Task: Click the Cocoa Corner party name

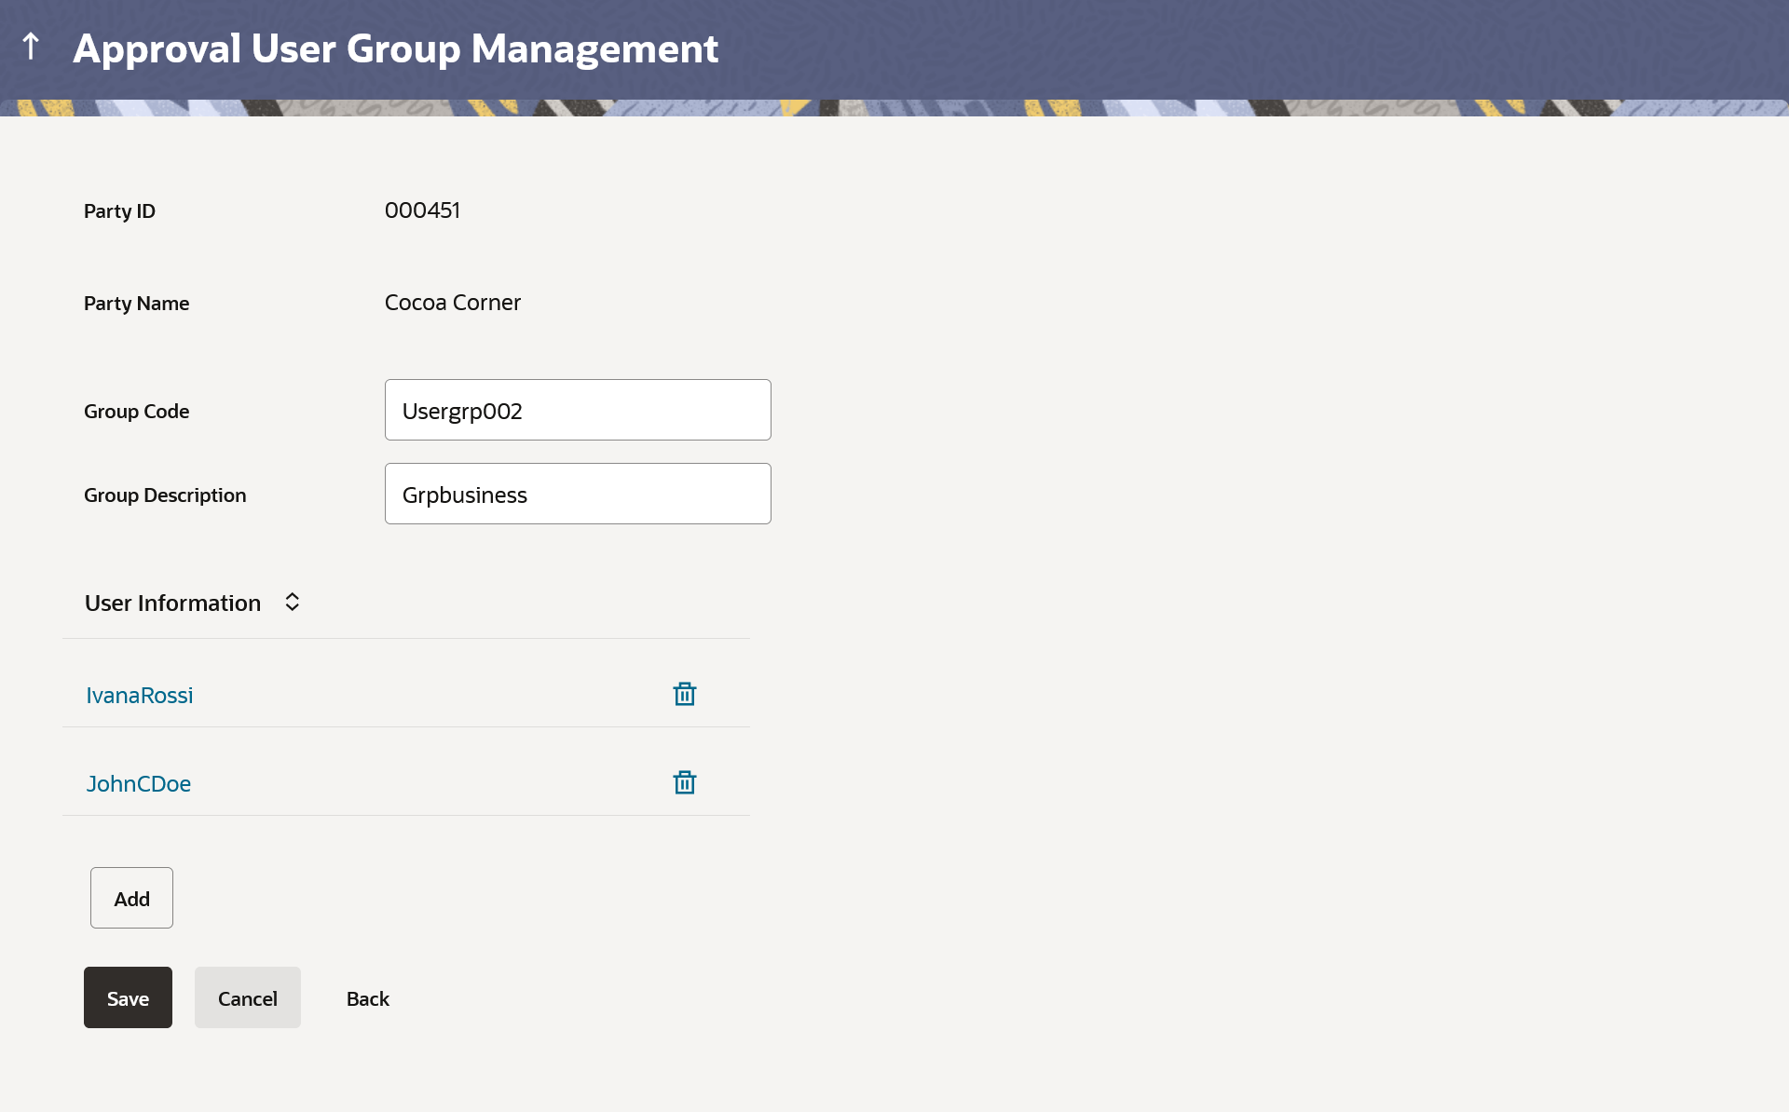Action: point(452,303)
